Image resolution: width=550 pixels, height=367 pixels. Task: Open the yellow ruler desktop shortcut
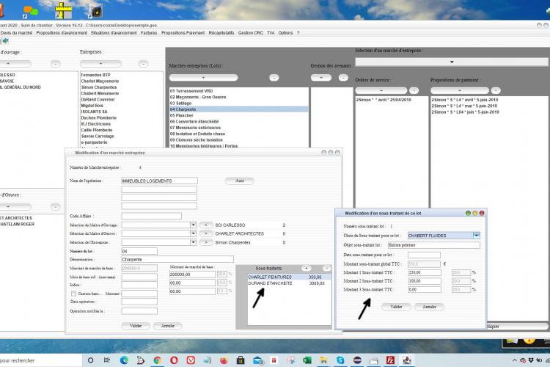pos(64,10)
